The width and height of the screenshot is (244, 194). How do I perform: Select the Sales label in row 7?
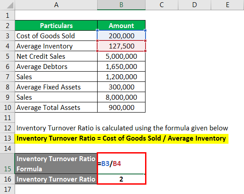coord(56,77)
